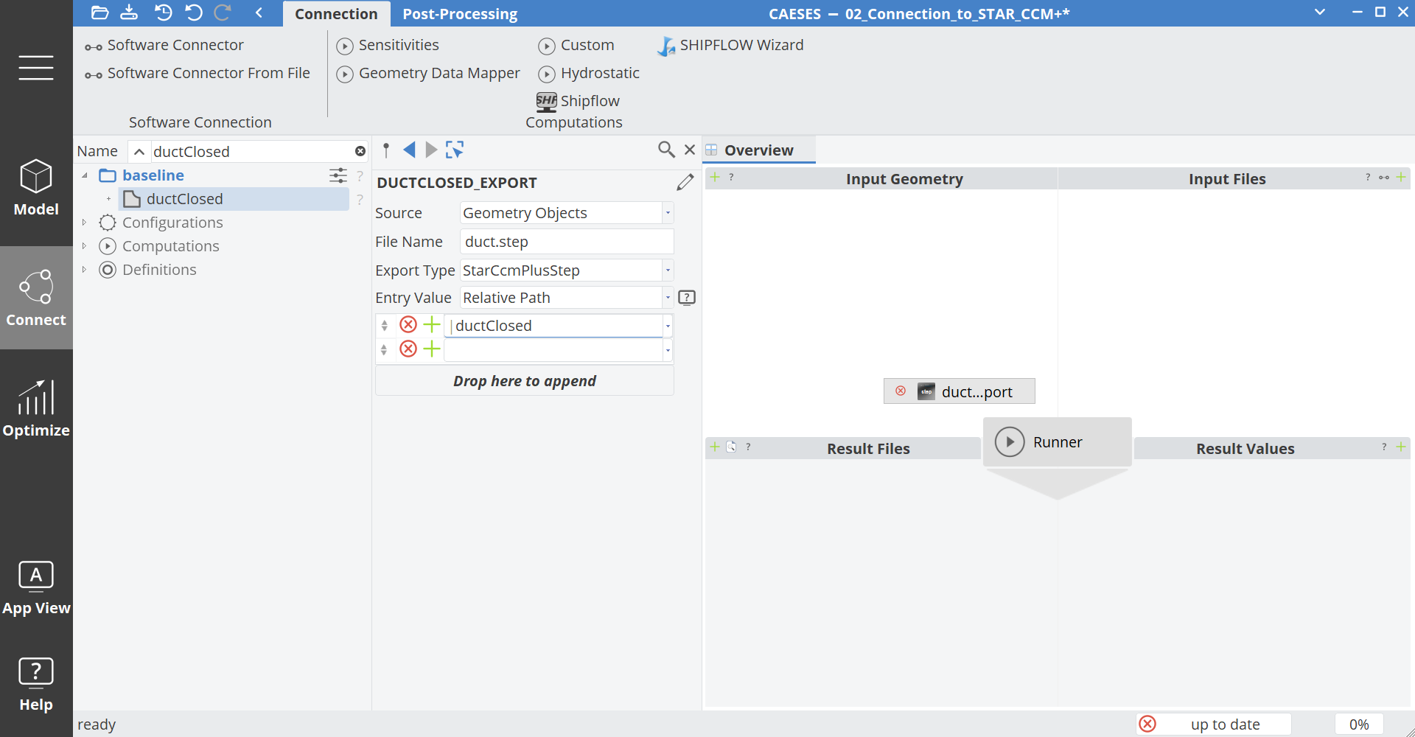This screenshot has height=737, width=1415.
Task: Add a new Result Values item
Action: coord(1401,447)
